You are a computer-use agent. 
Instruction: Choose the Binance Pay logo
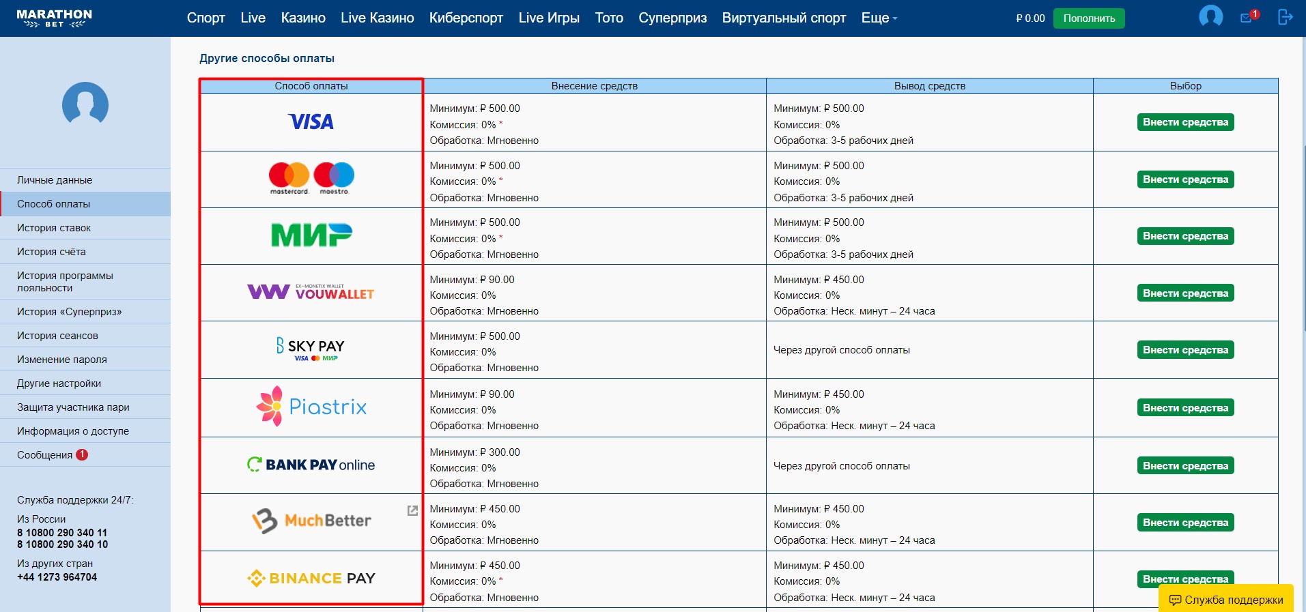pos(311,579)
